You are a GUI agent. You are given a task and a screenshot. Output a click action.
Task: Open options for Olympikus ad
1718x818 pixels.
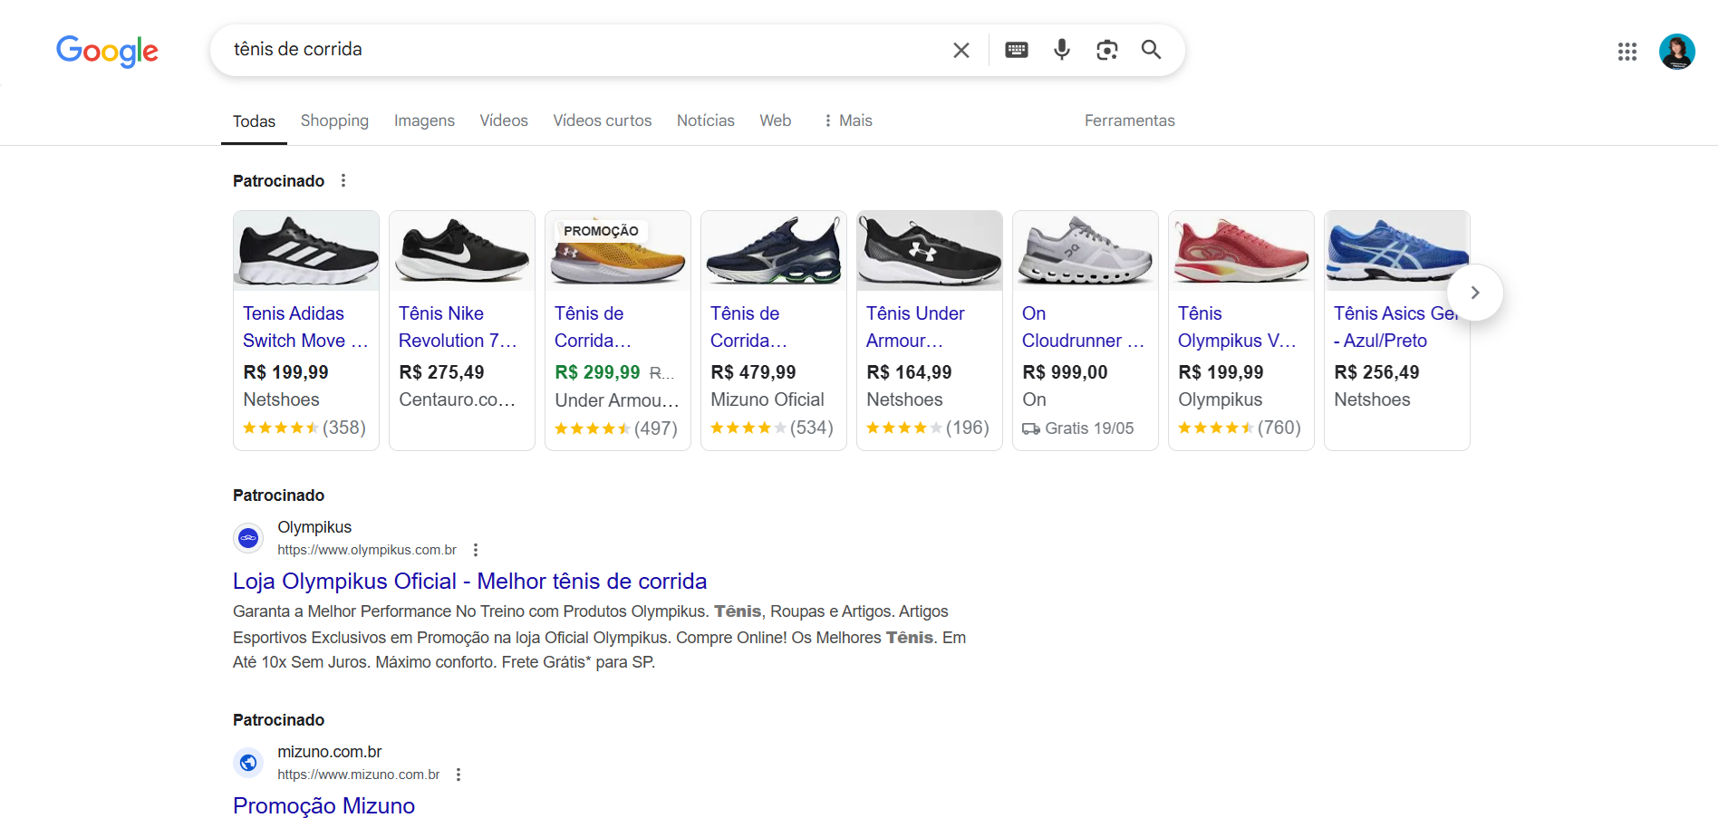pyautogui.click(x=476, y=550)
